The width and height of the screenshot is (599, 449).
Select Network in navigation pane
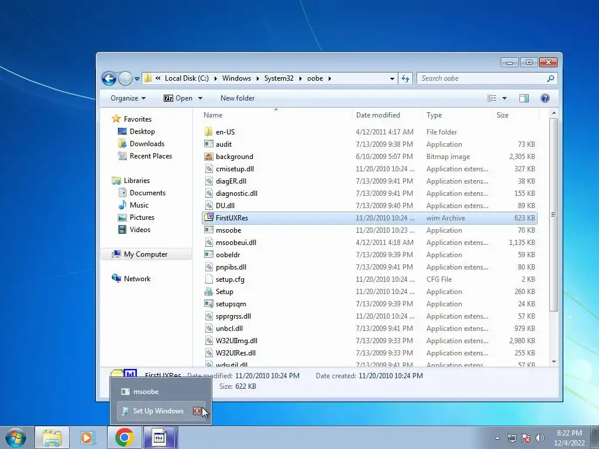pyautogui.click(x=137, y=279)
